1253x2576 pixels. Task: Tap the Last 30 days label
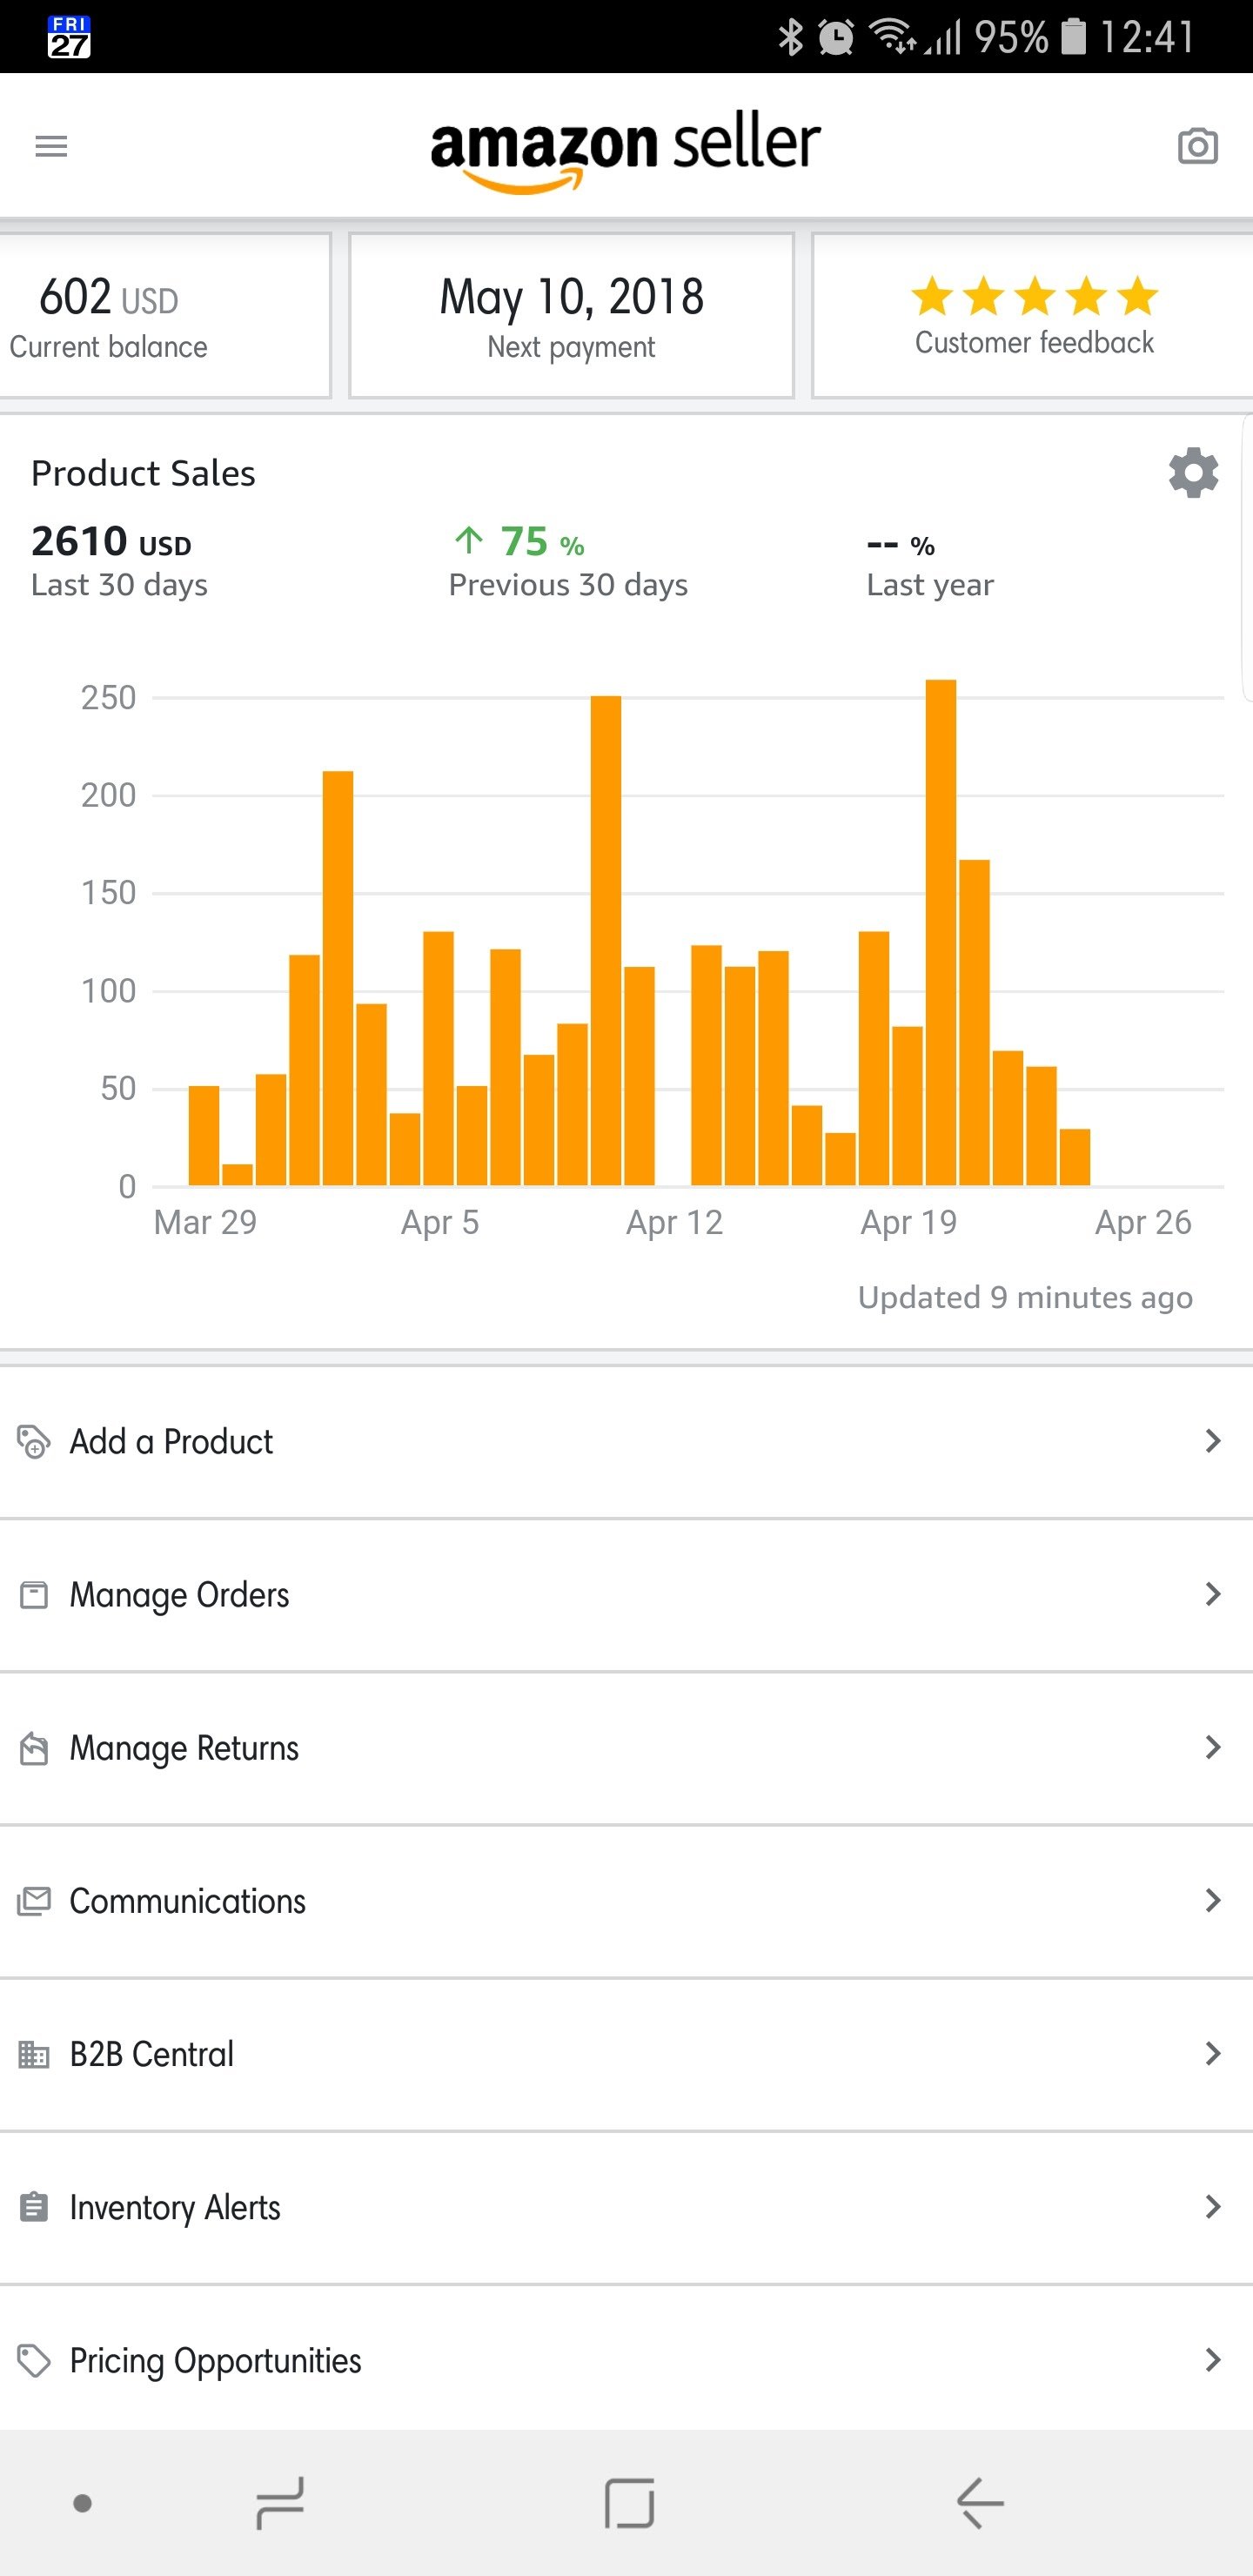pyautogui.click(x=119, y=585)
